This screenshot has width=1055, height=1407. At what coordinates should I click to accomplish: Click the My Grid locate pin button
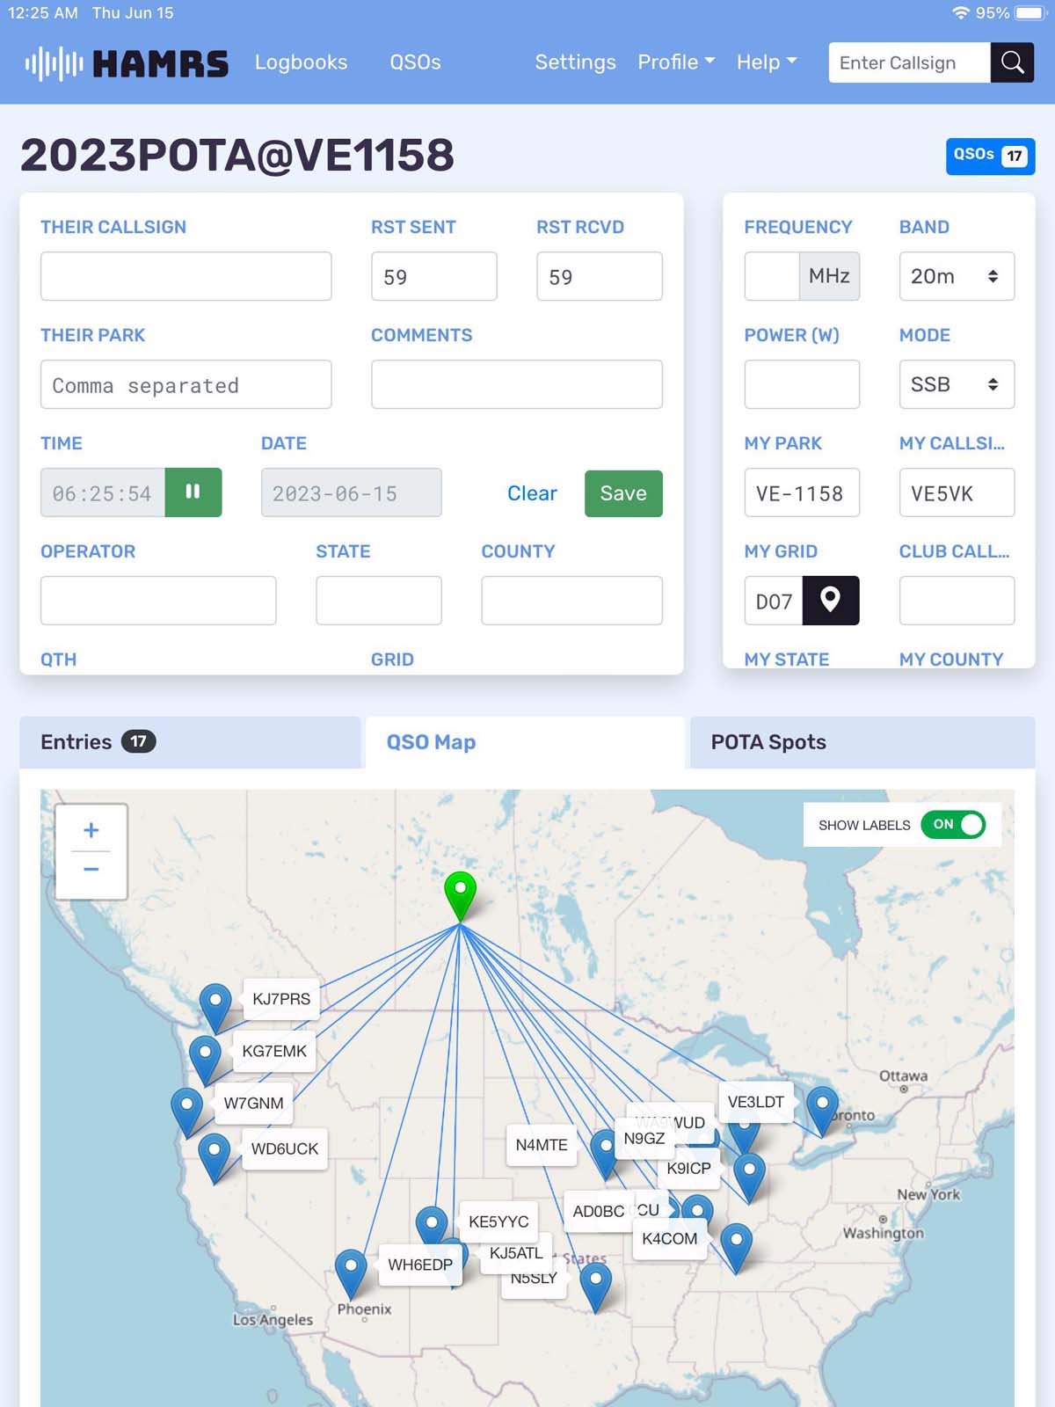(x=830, y=601)
